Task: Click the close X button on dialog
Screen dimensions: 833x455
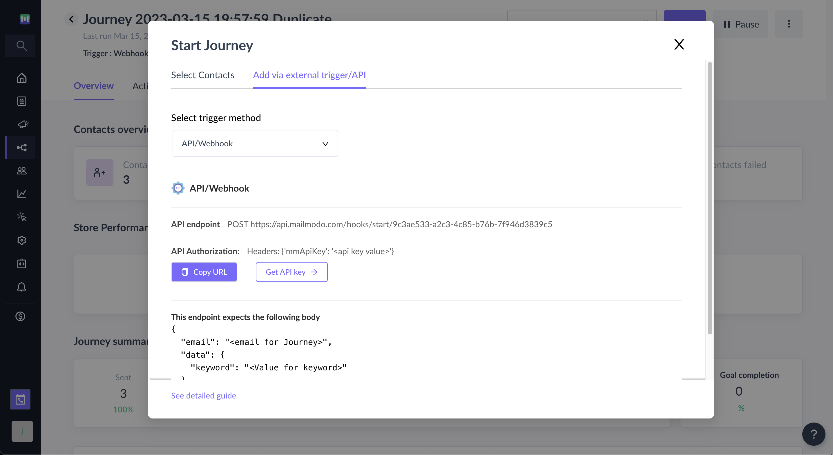Action: (x=679, y=44)
